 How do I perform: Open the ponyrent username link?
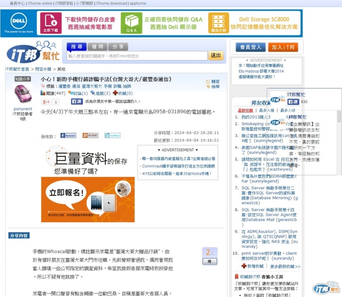[x=23, y=109]
